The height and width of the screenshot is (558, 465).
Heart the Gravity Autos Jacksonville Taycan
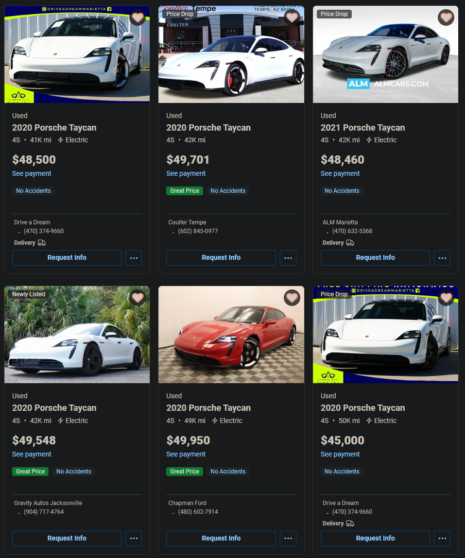[x=138, y=298]
